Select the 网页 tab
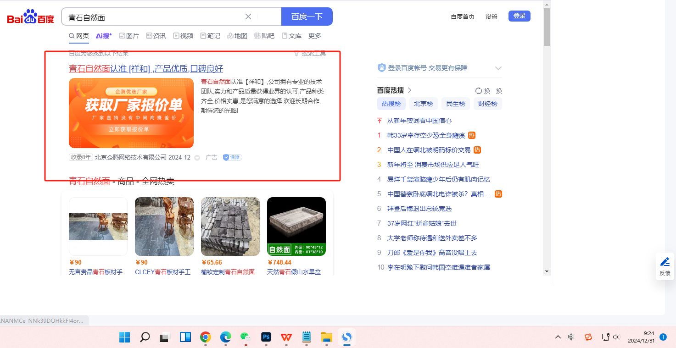This screenshot has width=676, height=348. pos(79,36)
